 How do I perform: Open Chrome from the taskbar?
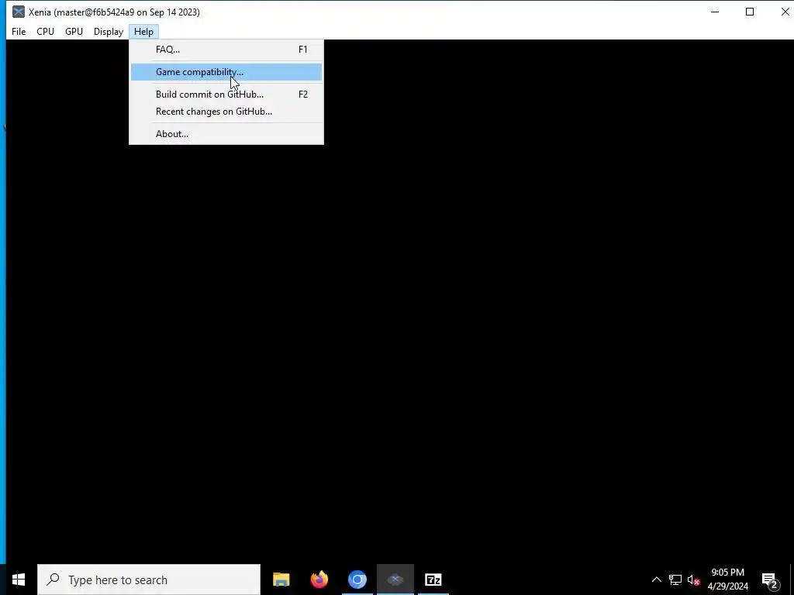[x=357, y=580]
